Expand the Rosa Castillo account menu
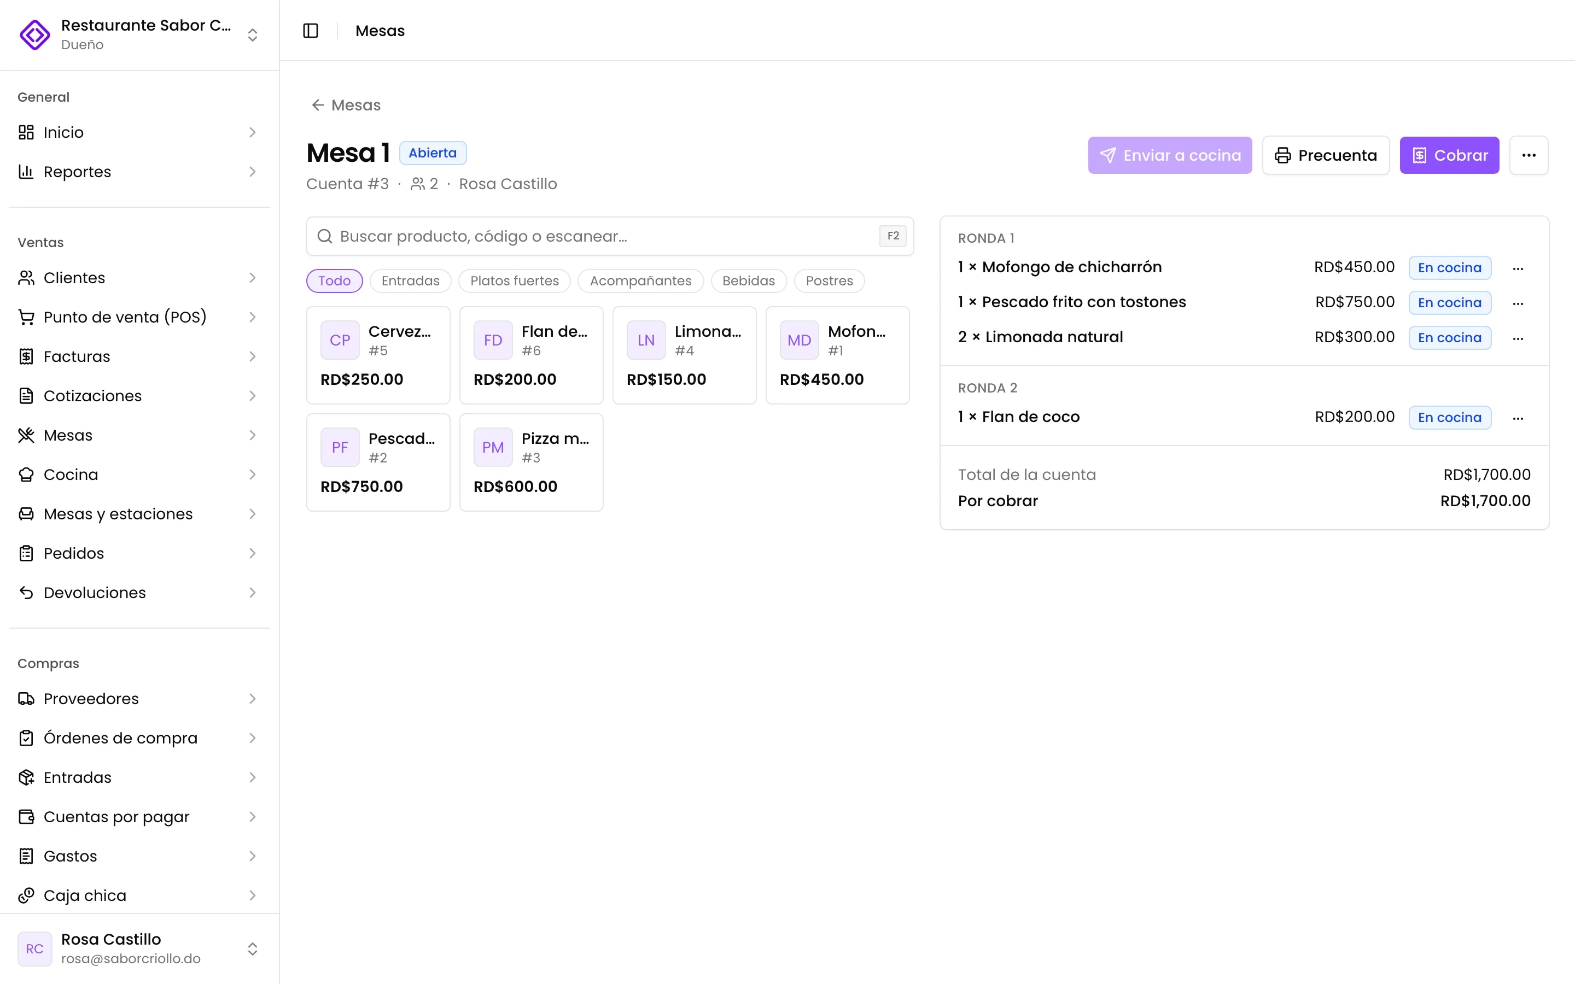 139,949
